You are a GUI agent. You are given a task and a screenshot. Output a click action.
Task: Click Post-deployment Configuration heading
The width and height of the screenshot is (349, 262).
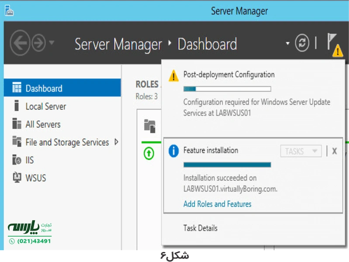pos(229,74)
